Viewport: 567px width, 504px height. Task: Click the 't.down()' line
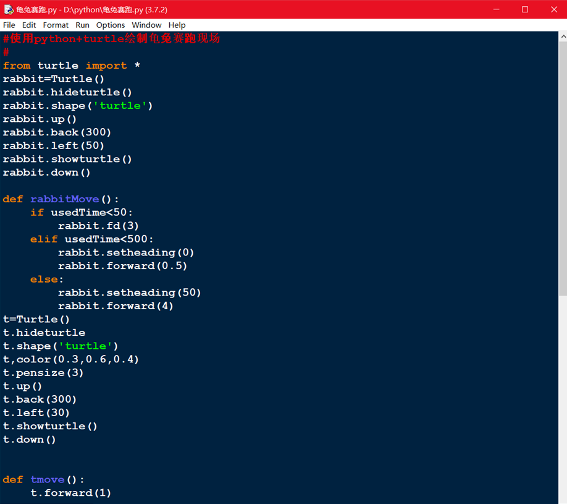(x=29, y=440)
